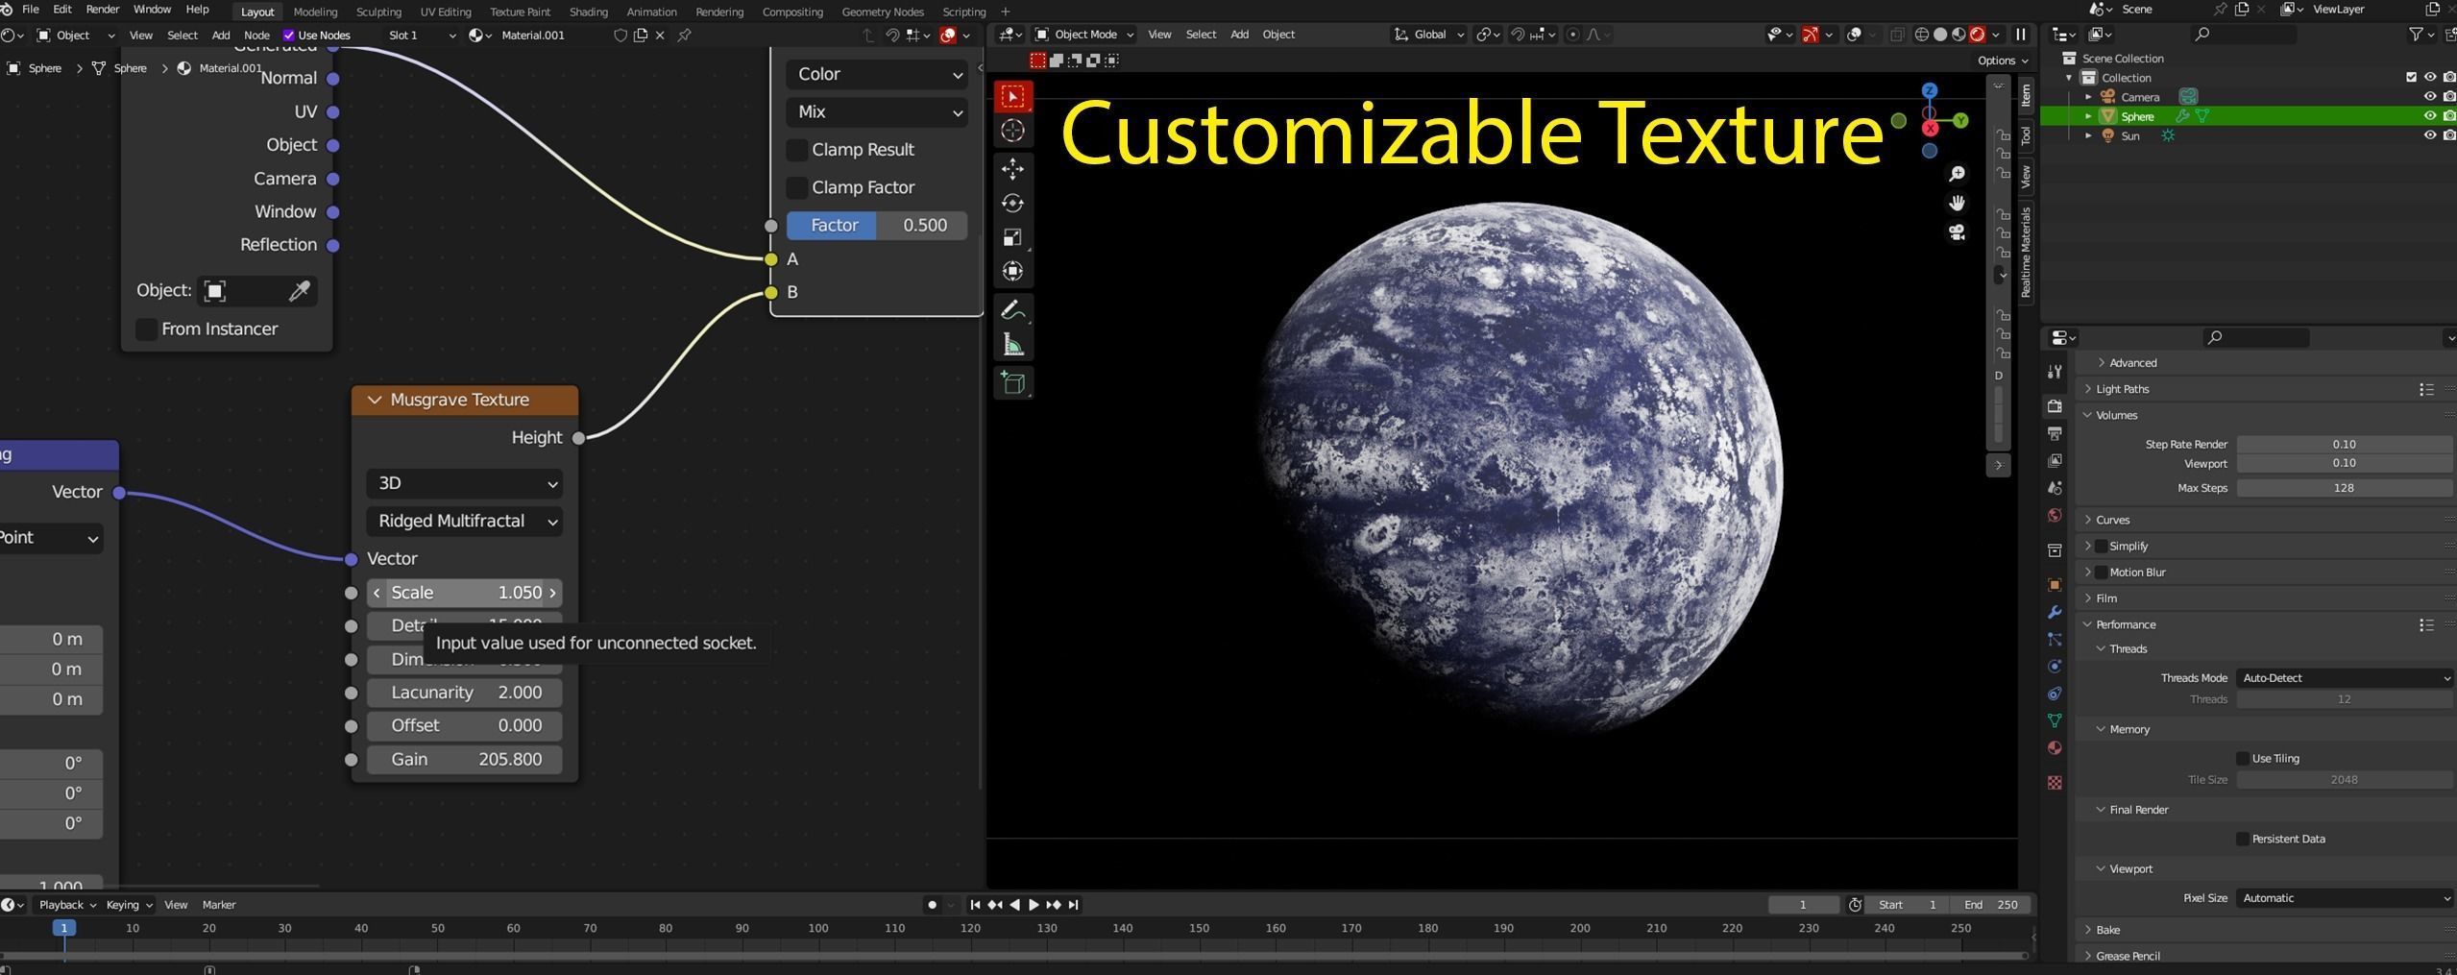Viewport: 2457px width, 975px height.
Task: Enable the Clamp Result checkbox
Action: tap(796, 150)
